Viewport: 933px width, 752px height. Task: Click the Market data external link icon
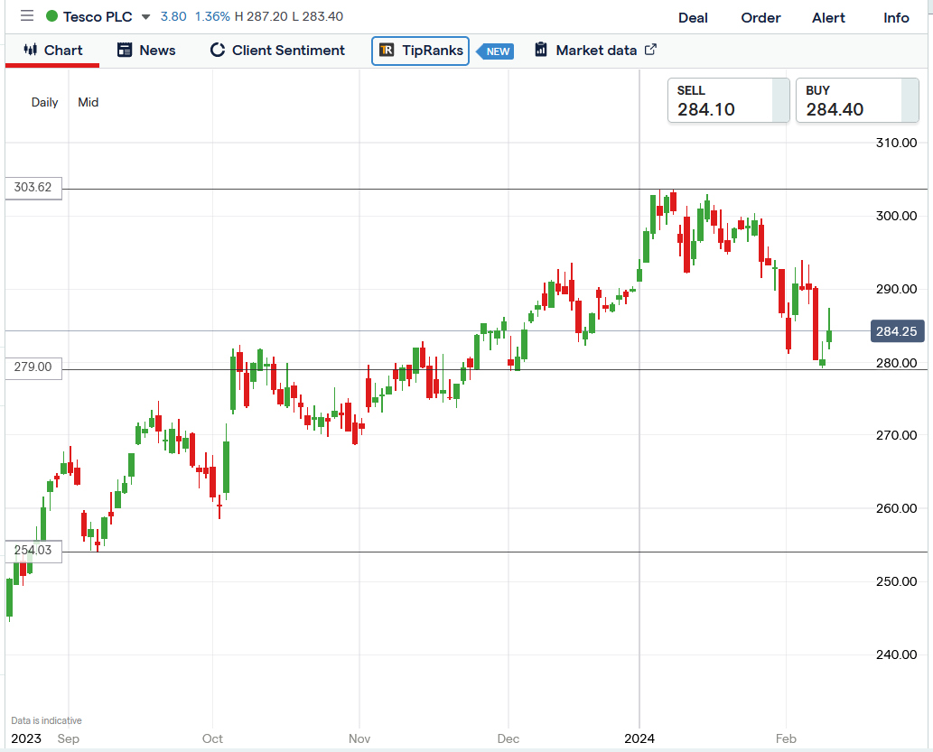pyautogui.click(x=650, y=50)
